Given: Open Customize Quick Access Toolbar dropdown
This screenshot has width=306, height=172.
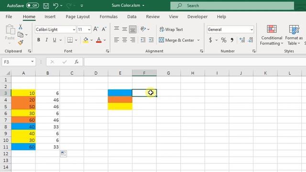Looking at the screenshot, I should click(x=82, y=6).
